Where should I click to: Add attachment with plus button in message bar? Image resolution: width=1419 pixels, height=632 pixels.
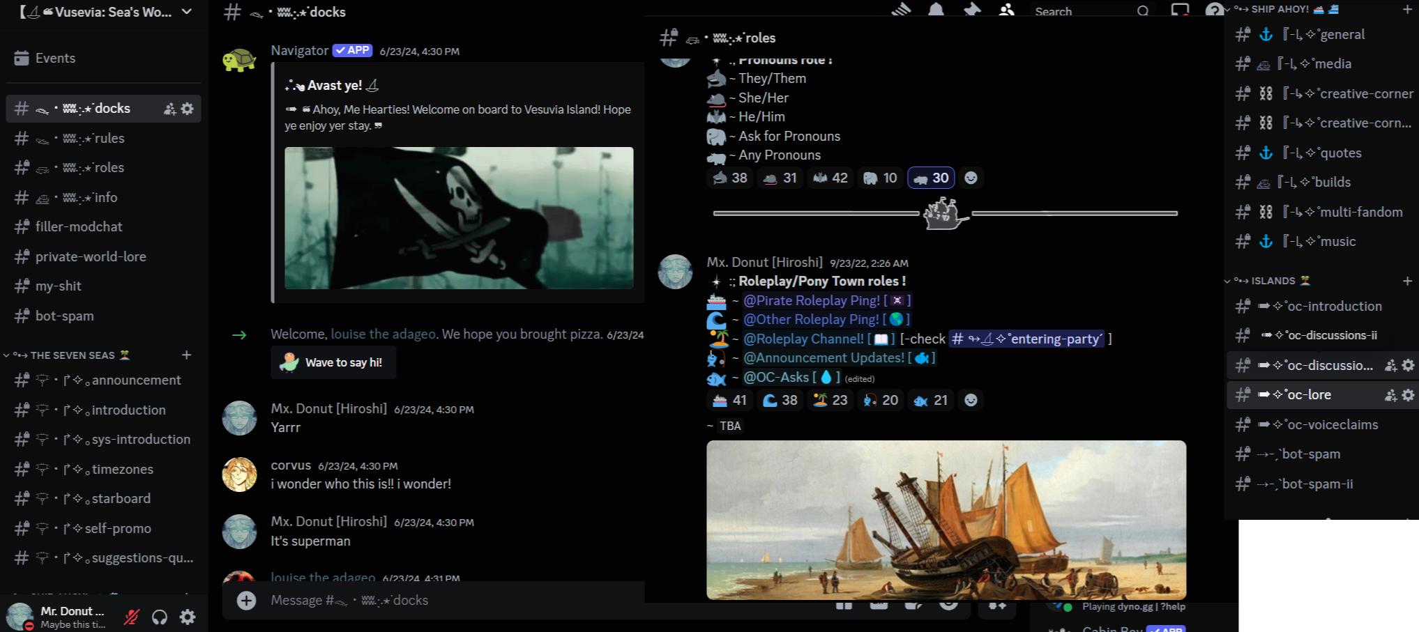tap(246, 600)
